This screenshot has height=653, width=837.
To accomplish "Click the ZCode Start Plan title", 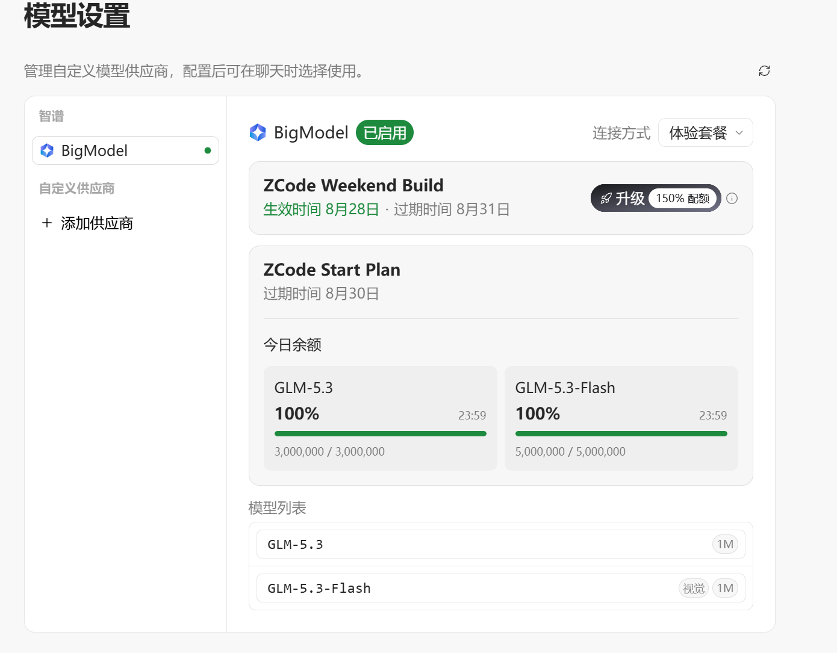I will [x=332, y=270].
